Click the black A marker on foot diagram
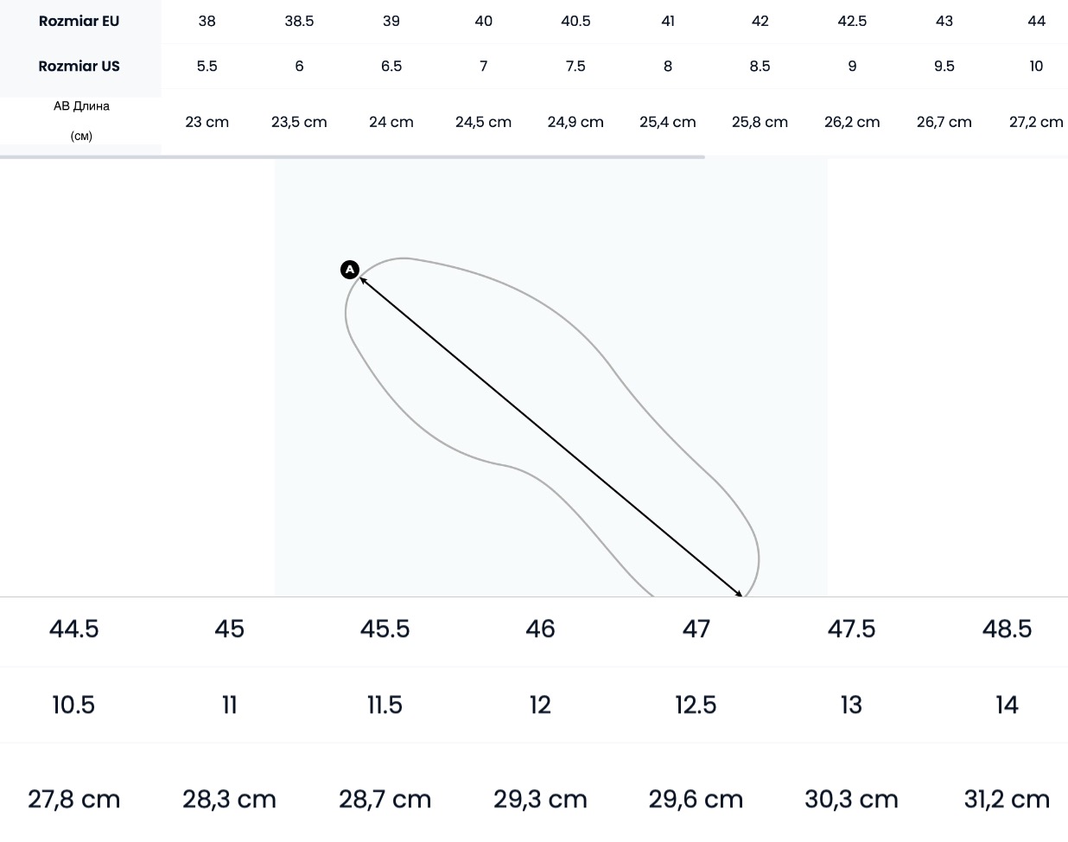Image resolution: width=1068 pixels, height=842 pixels. click(350, 271)
